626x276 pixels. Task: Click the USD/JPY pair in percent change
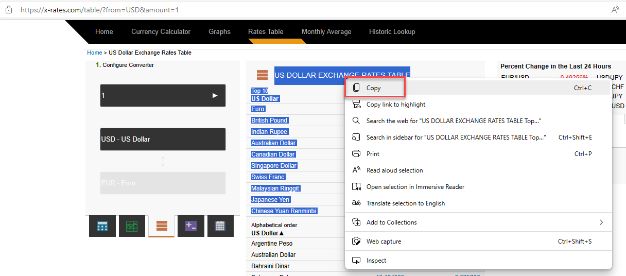pos(610,78)
